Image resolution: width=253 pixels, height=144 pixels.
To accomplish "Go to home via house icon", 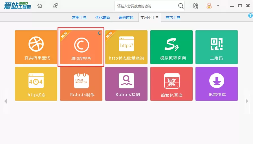I will coord(40,6).
